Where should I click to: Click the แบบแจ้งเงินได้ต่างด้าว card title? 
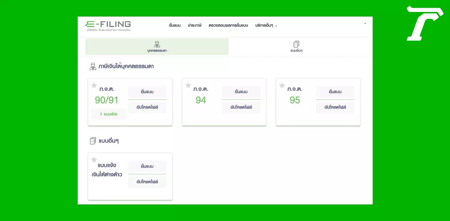pyautogui.click(x=107, y=170)
